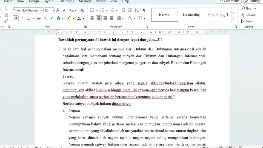Click the Text Effects glowing A icon
The height and width of the screenshot is (148, 263).
[x=58, y=18]
